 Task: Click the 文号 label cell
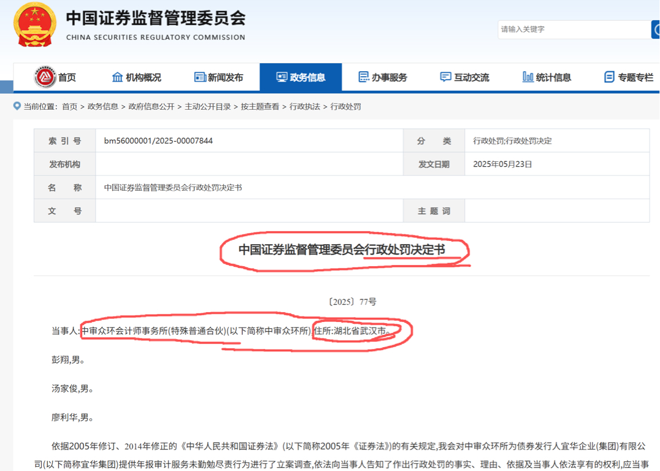tap(65, 211)
